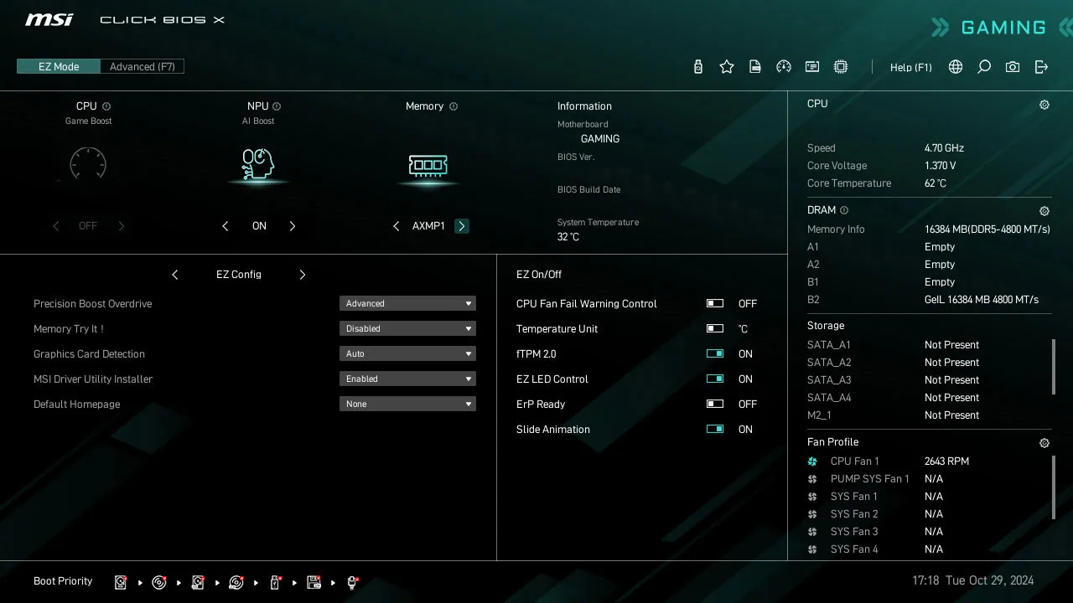Click right arrow next to AXMP1
Screen dimensions: 1073x603
(x=462, y=226)
